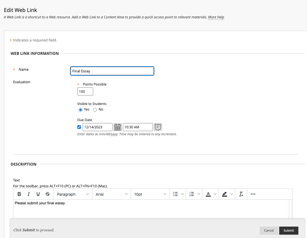Image resolution: width=307 pixels, height=238 pixels.
Task: Click the 'Points Possible' label
Action: coord(95,84)
